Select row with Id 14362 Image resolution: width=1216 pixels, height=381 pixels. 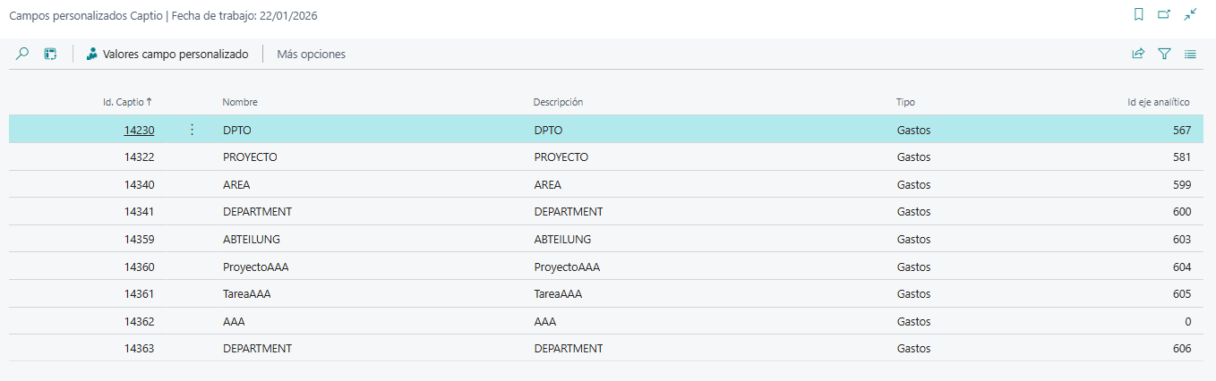pos(139,321)
